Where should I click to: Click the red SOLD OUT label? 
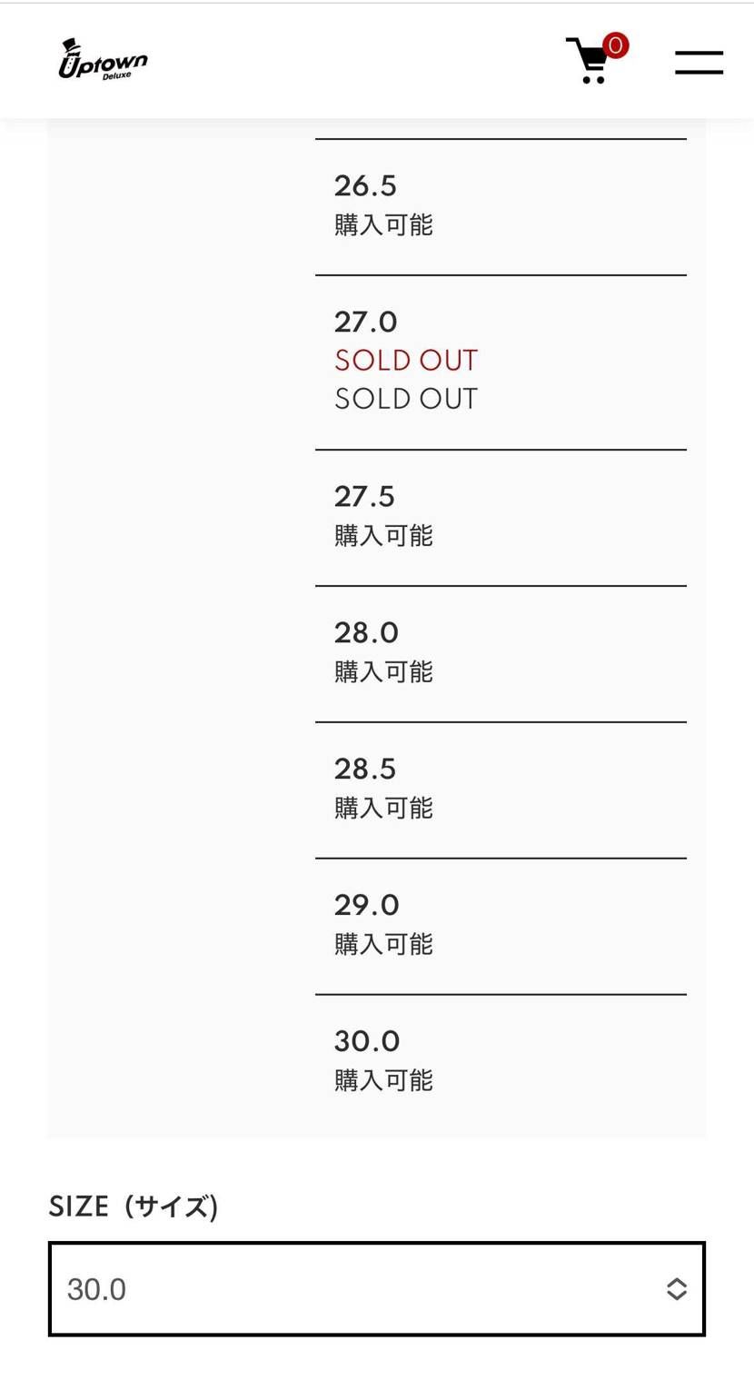pos(405,361)
